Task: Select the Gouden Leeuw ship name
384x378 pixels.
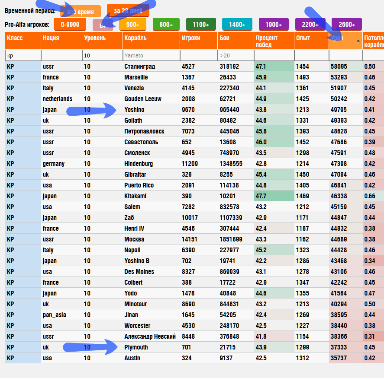Action: 143,99
